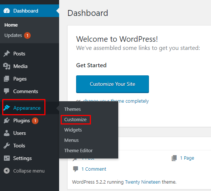Click the Settings sliders icon
This screenshot has height=191, width=211.
click(x=7, y=158)
